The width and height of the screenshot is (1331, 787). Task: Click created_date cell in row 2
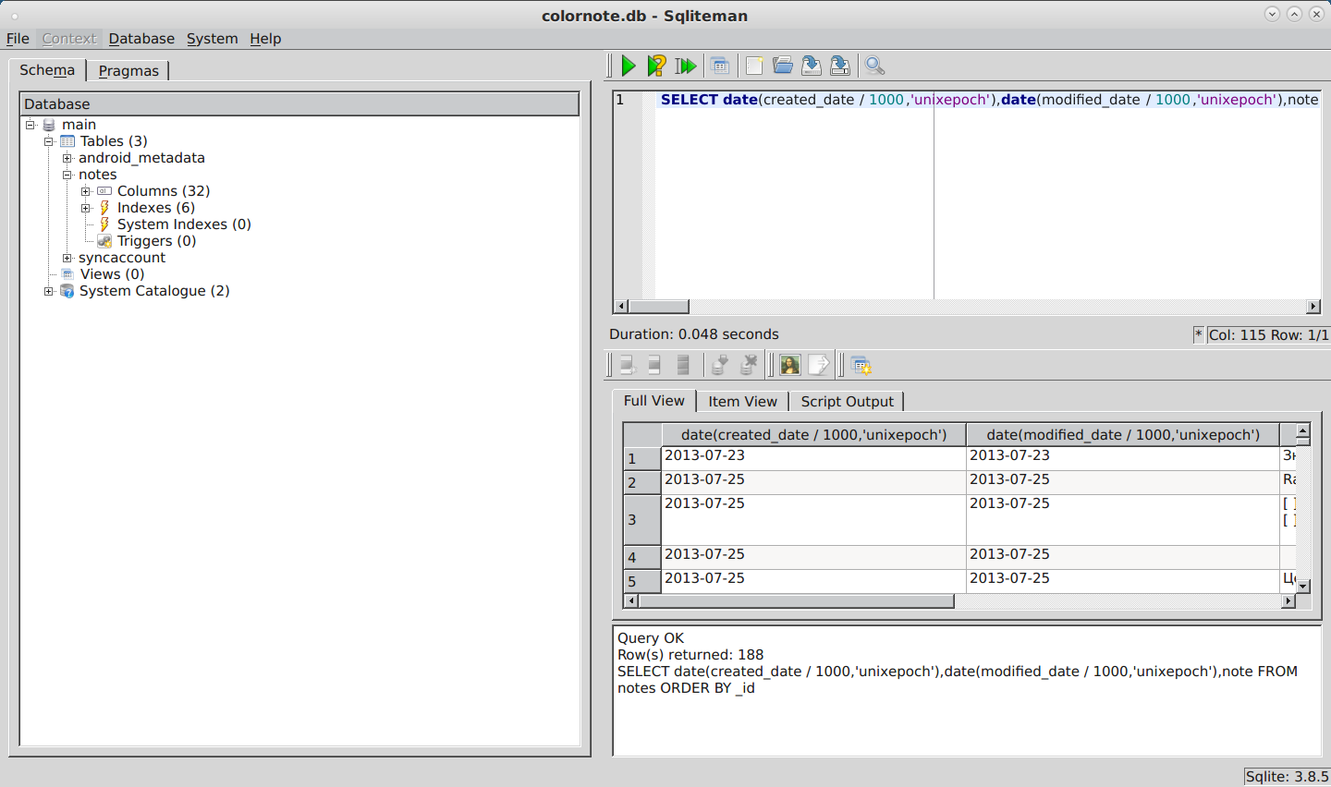813,483
